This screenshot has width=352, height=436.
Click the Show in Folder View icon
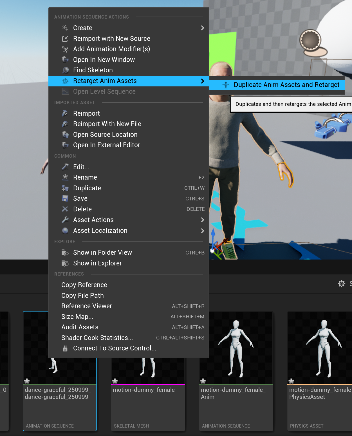pos(65,252)
